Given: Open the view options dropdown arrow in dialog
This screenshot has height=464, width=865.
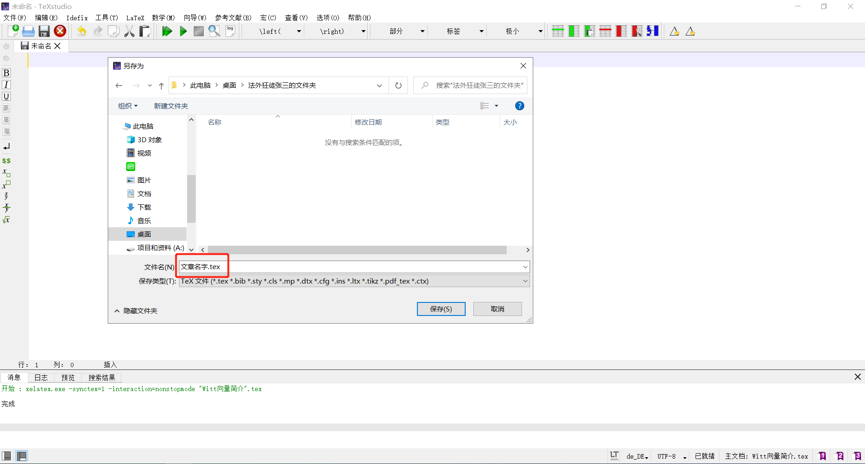Looking at the screenshot, I should click(x=496, y=106).
